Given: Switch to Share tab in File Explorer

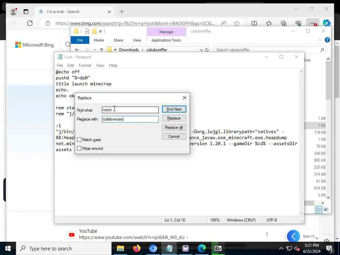Looking at the screenshot, I should point(119,40).
